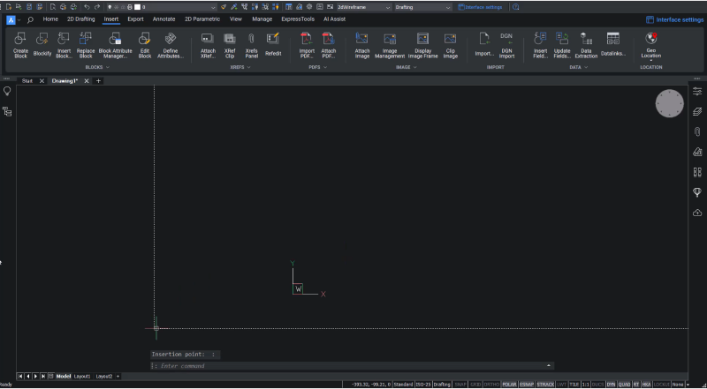Screen dimensions: 707x389
Task: Click Display Image Frame tool
Action: pyautogui.click(x=423, y=45)
